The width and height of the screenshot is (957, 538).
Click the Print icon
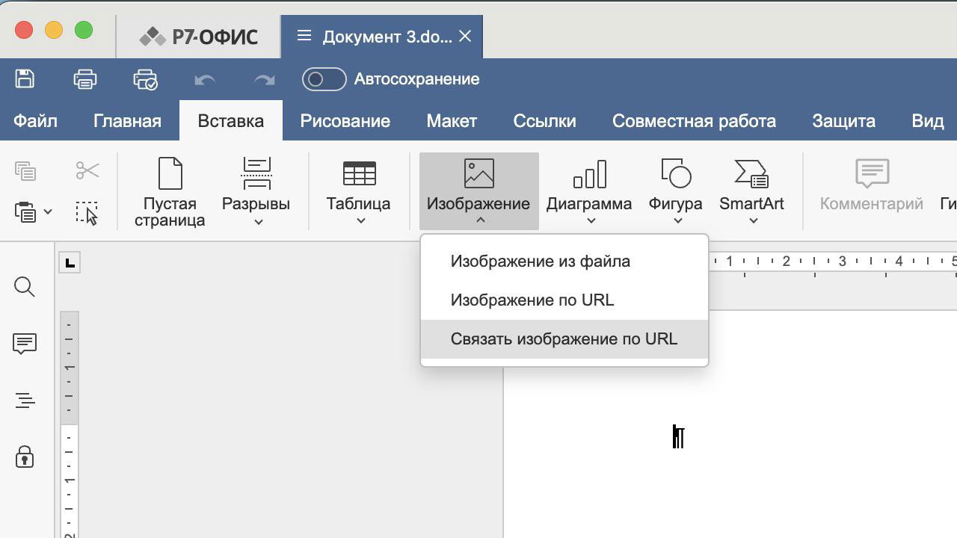[x=85, y=79]
